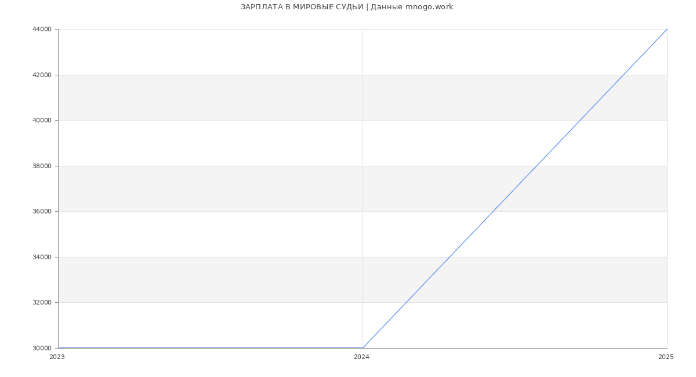Click the 42000 y-axis label

42,75
